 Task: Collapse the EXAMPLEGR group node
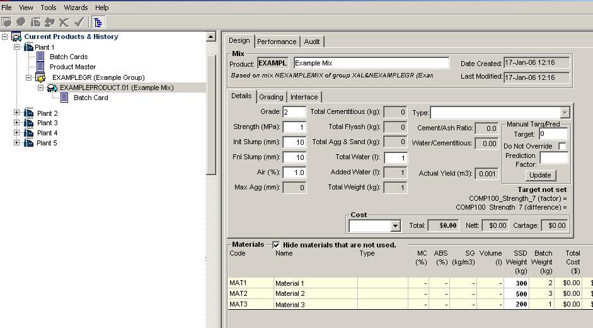pyautogui.click(x=28, y=77)
